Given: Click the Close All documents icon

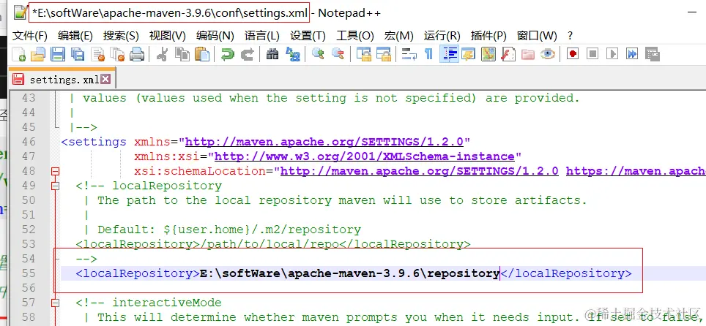Looking at the screenshot, I should point(117,54).
